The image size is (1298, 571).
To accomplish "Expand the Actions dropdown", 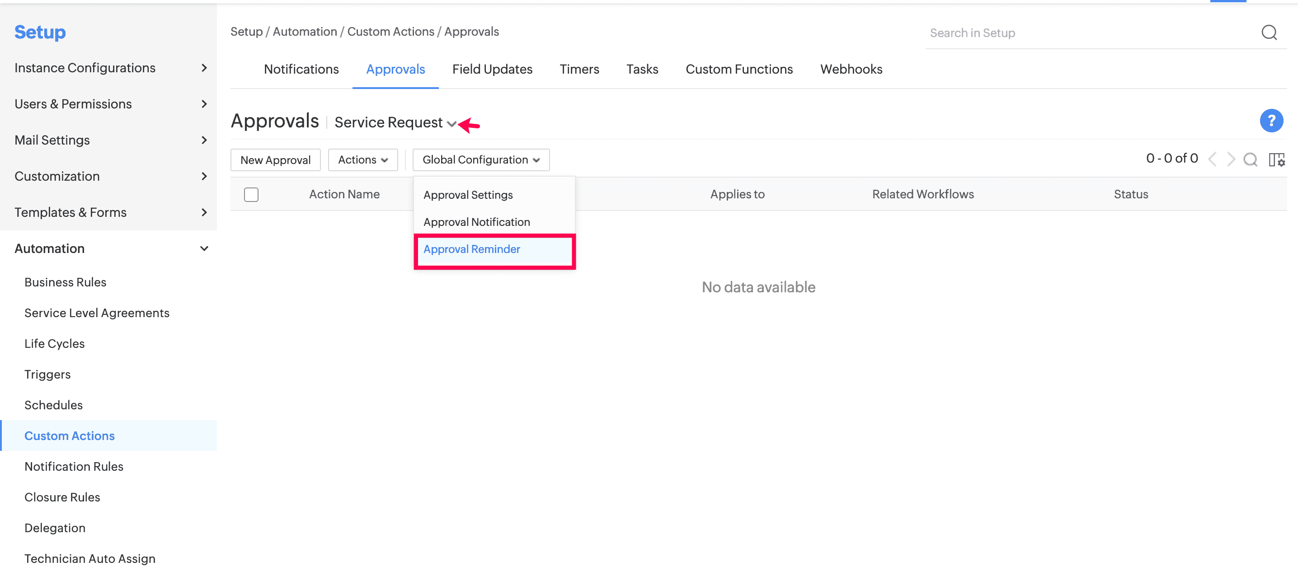I will [363, 159].
